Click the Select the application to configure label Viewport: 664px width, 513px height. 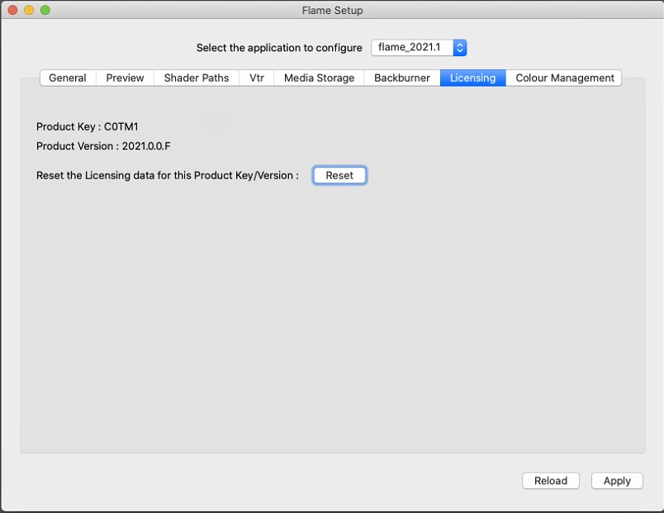pyautogui.click(x=279, y=48)
